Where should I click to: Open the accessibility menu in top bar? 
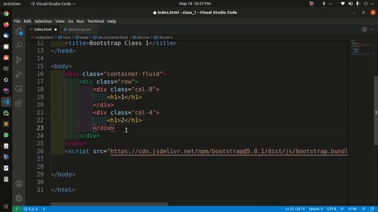[324, 4]
